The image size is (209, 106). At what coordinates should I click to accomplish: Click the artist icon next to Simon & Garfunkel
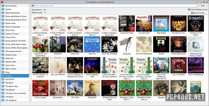click(x=3, y=27)
